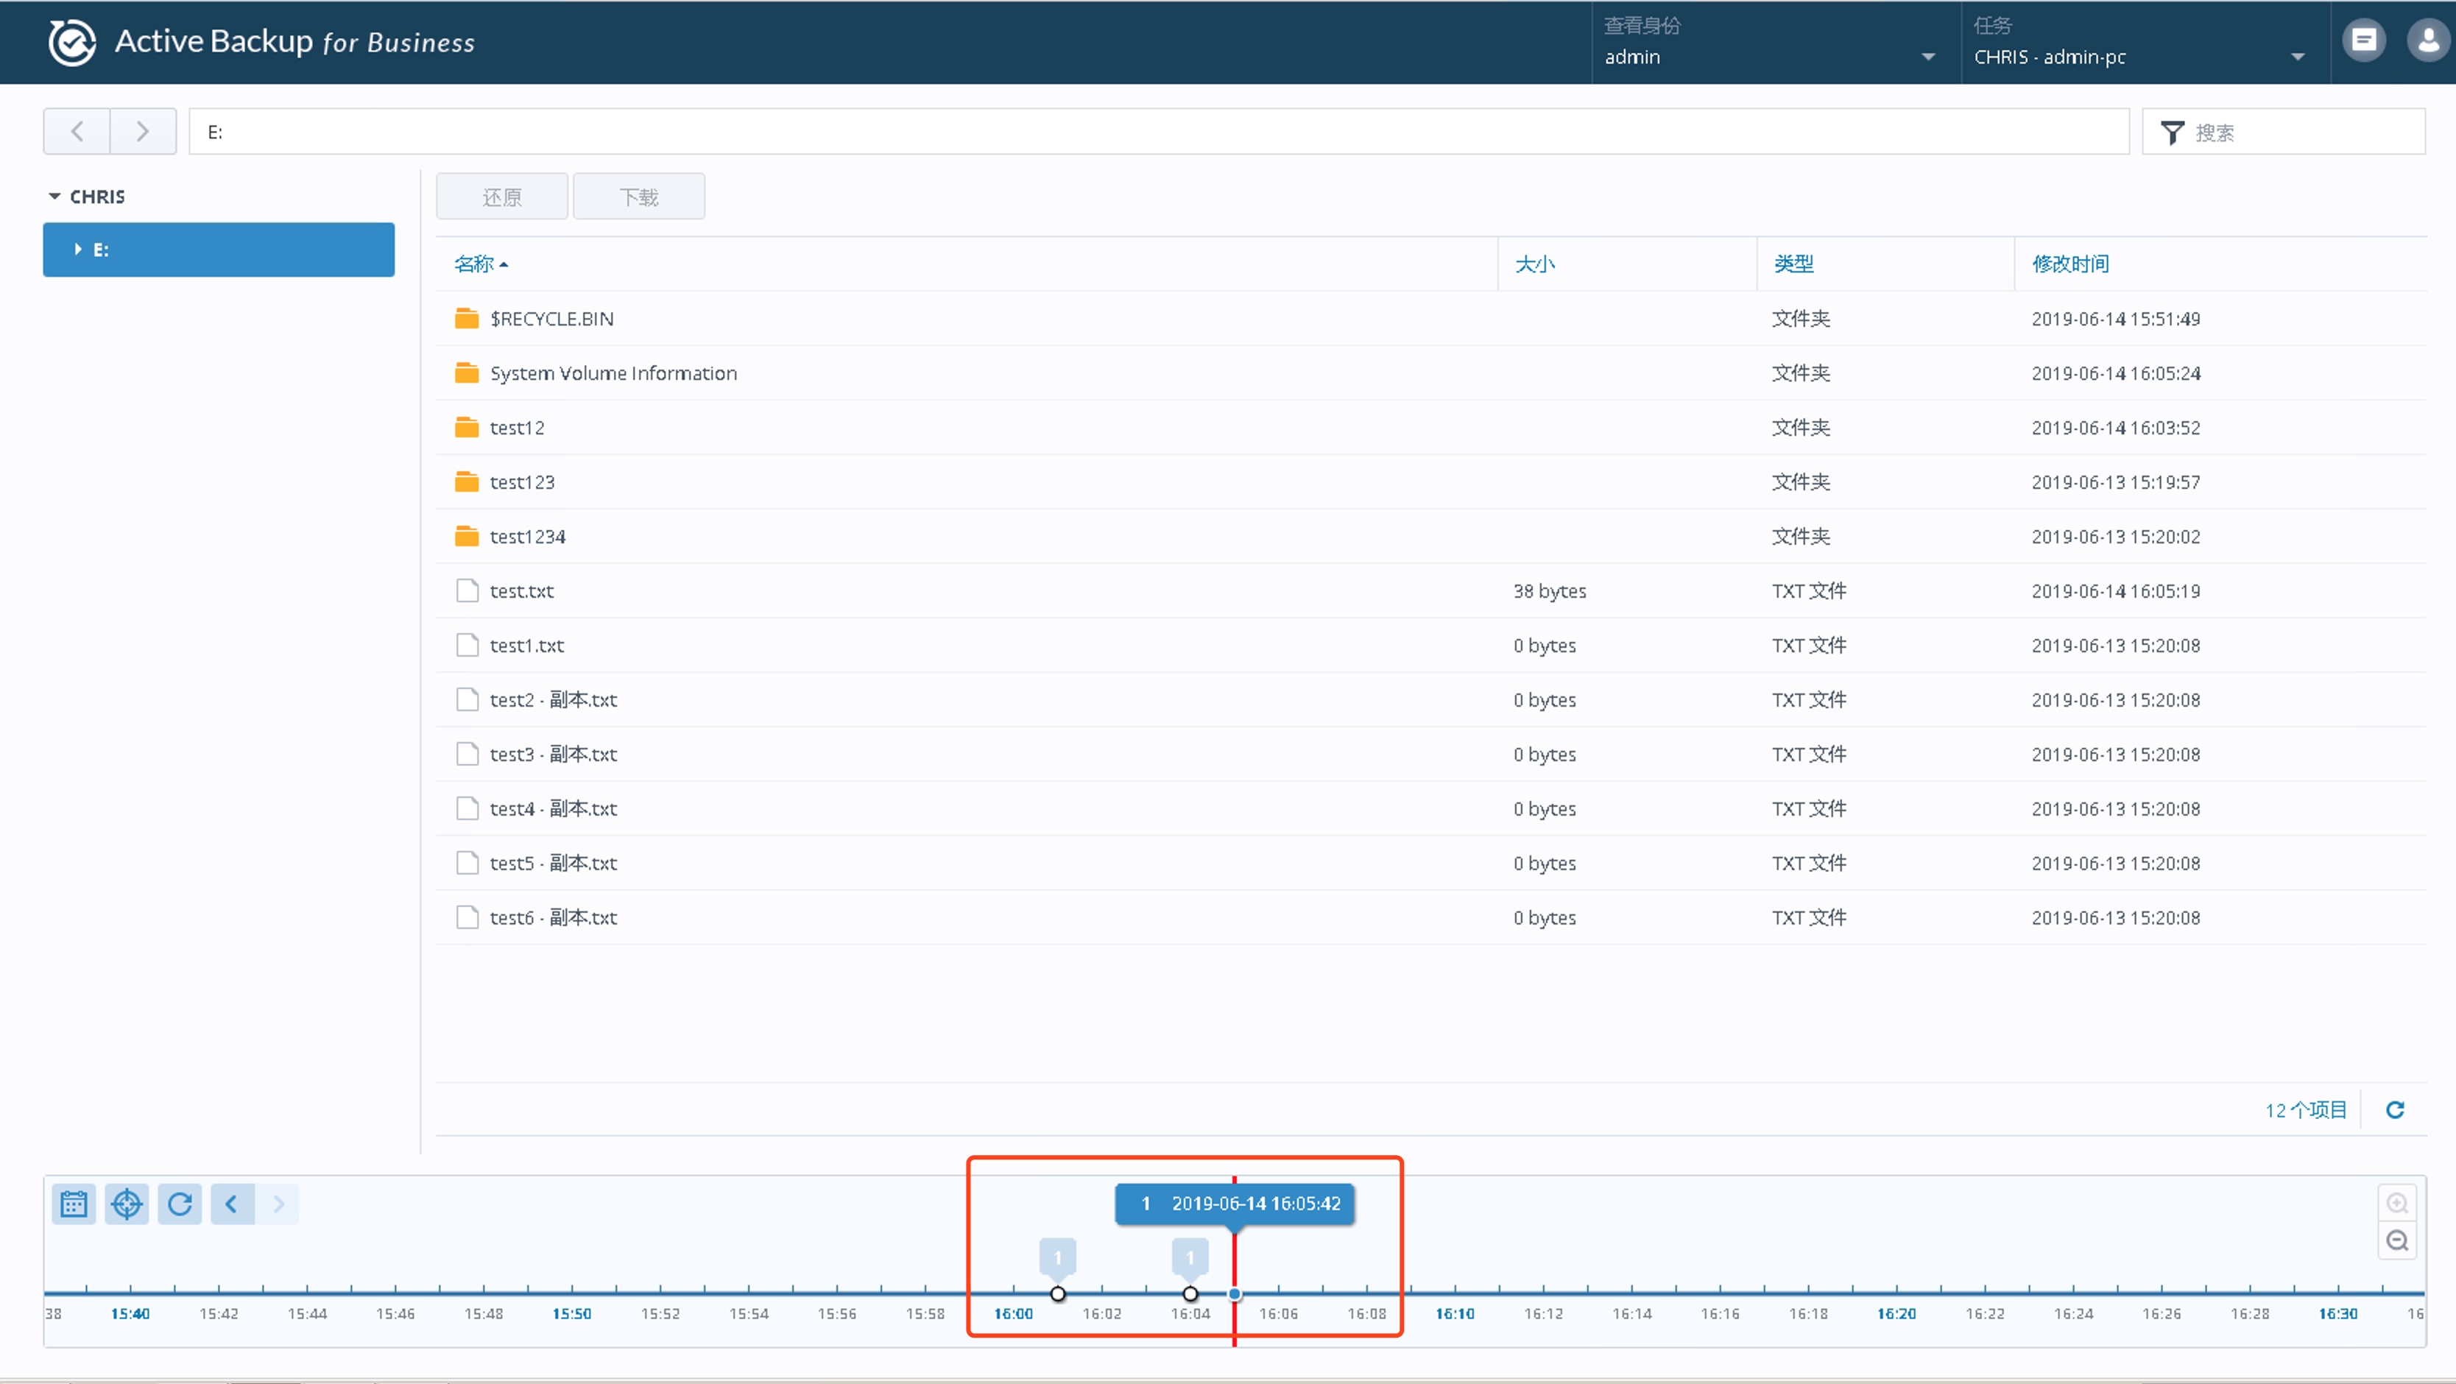Open the 查看身份 admin dropdown
This screenshot has width=2456, height=1384.
point(1775,43)
